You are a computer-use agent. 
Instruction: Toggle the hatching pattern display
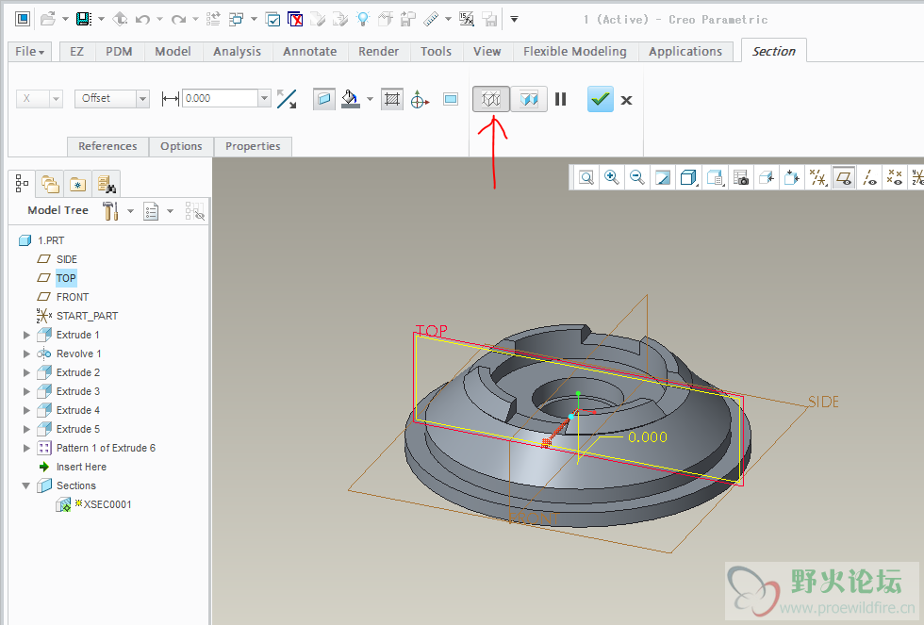pos(392,99)
